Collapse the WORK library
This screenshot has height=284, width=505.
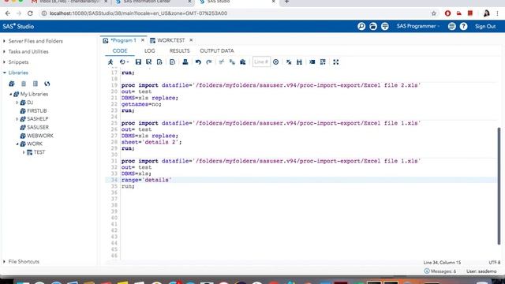point(17,144)
